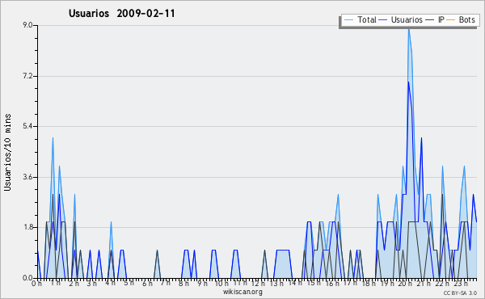Viewport: 485px width, 299px height.
Task: Click the light blue Total legend line
Action: click(x=348, y=20)
